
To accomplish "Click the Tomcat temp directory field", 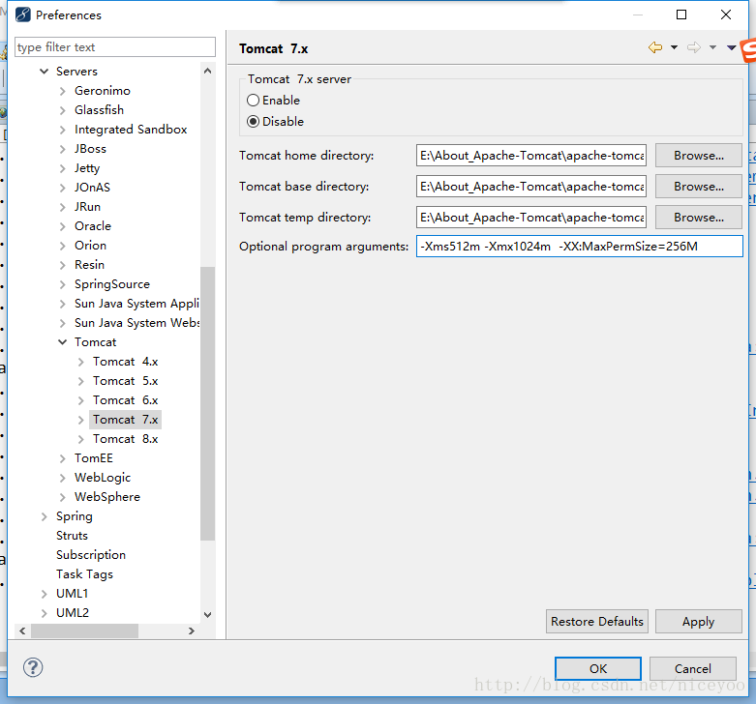I will click(x=530, y=218).
